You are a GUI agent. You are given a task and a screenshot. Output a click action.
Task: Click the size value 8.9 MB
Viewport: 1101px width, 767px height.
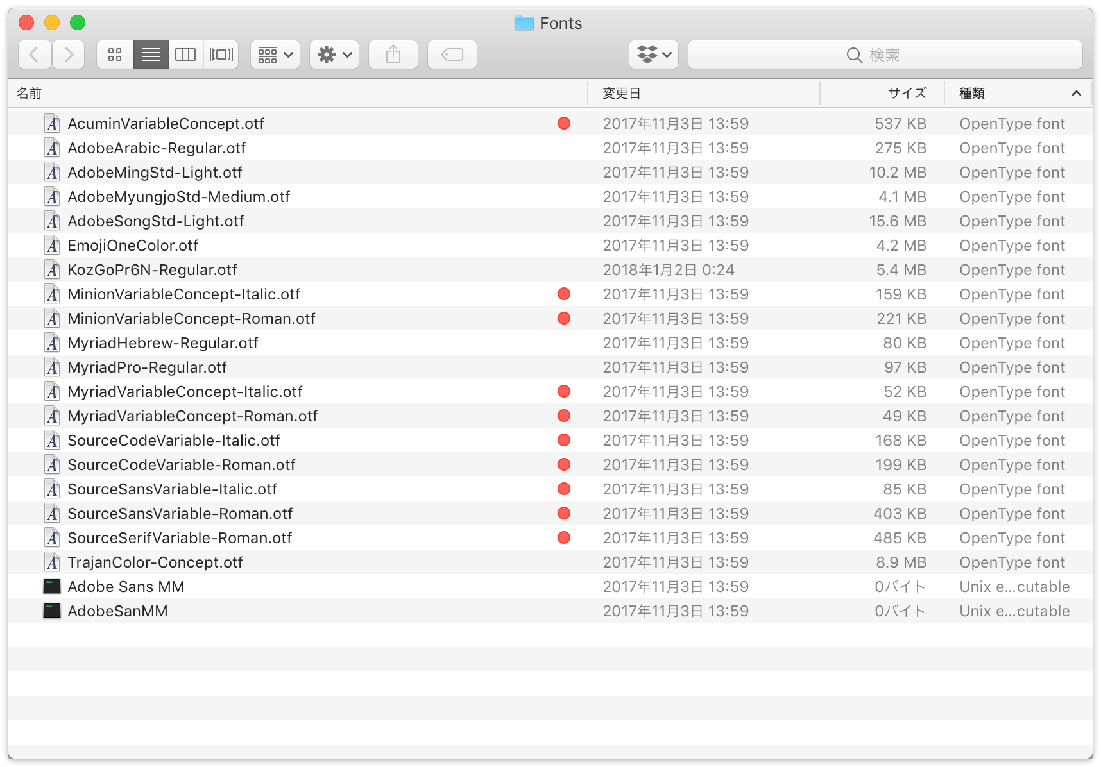pyautogui.click(x=901, y=562)
